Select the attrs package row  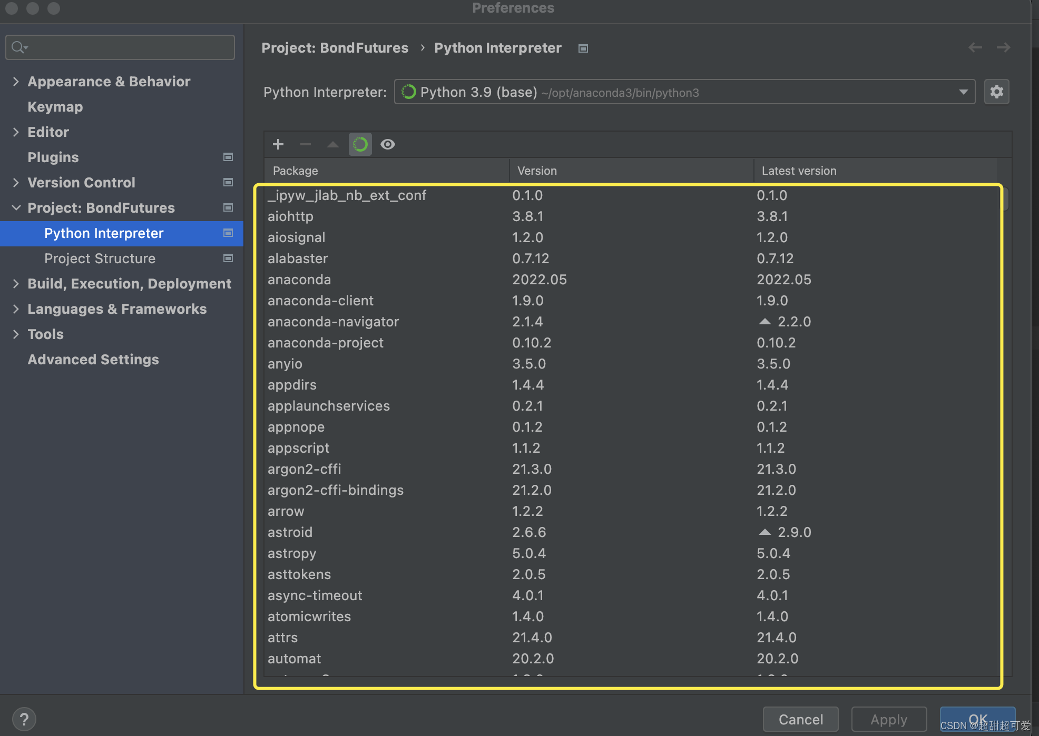[x=630, y=638]
